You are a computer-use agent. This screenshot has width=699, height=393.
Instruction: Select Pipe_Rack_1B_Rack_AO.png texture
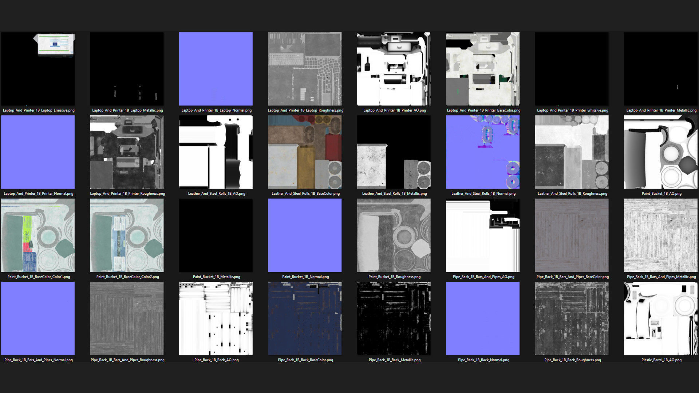tap(216, 318)
